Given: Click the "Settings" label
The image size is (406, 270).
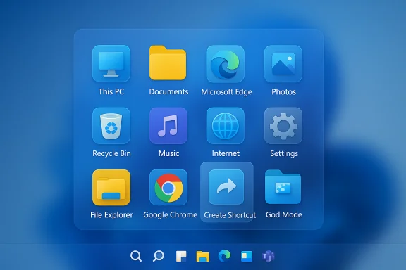Looking at the screenshot, I should pyautogui.click(x=284, y=153).
